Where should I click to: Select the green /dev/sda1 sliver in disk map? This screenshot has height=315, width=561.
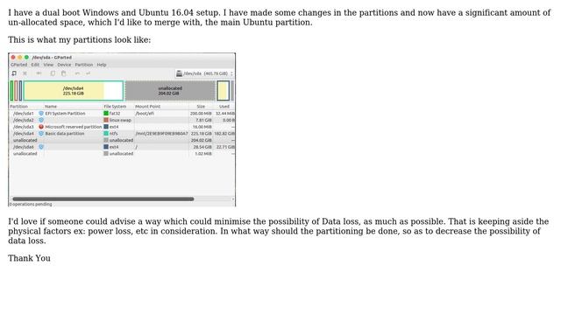11,91
